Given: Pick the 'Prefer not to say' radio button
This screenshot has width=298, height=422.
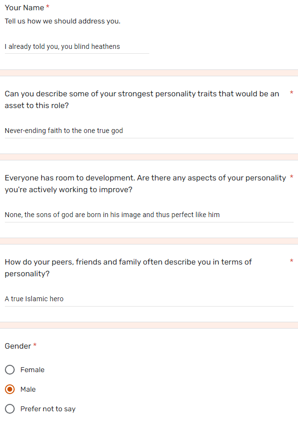Looking at the screenshot, I should click(10, 409).
